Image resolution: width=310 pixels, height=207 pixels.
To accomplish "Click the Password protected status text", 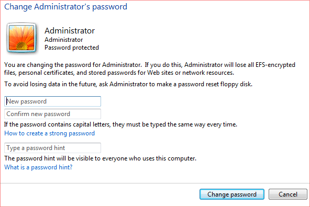I will pos(72,48).
